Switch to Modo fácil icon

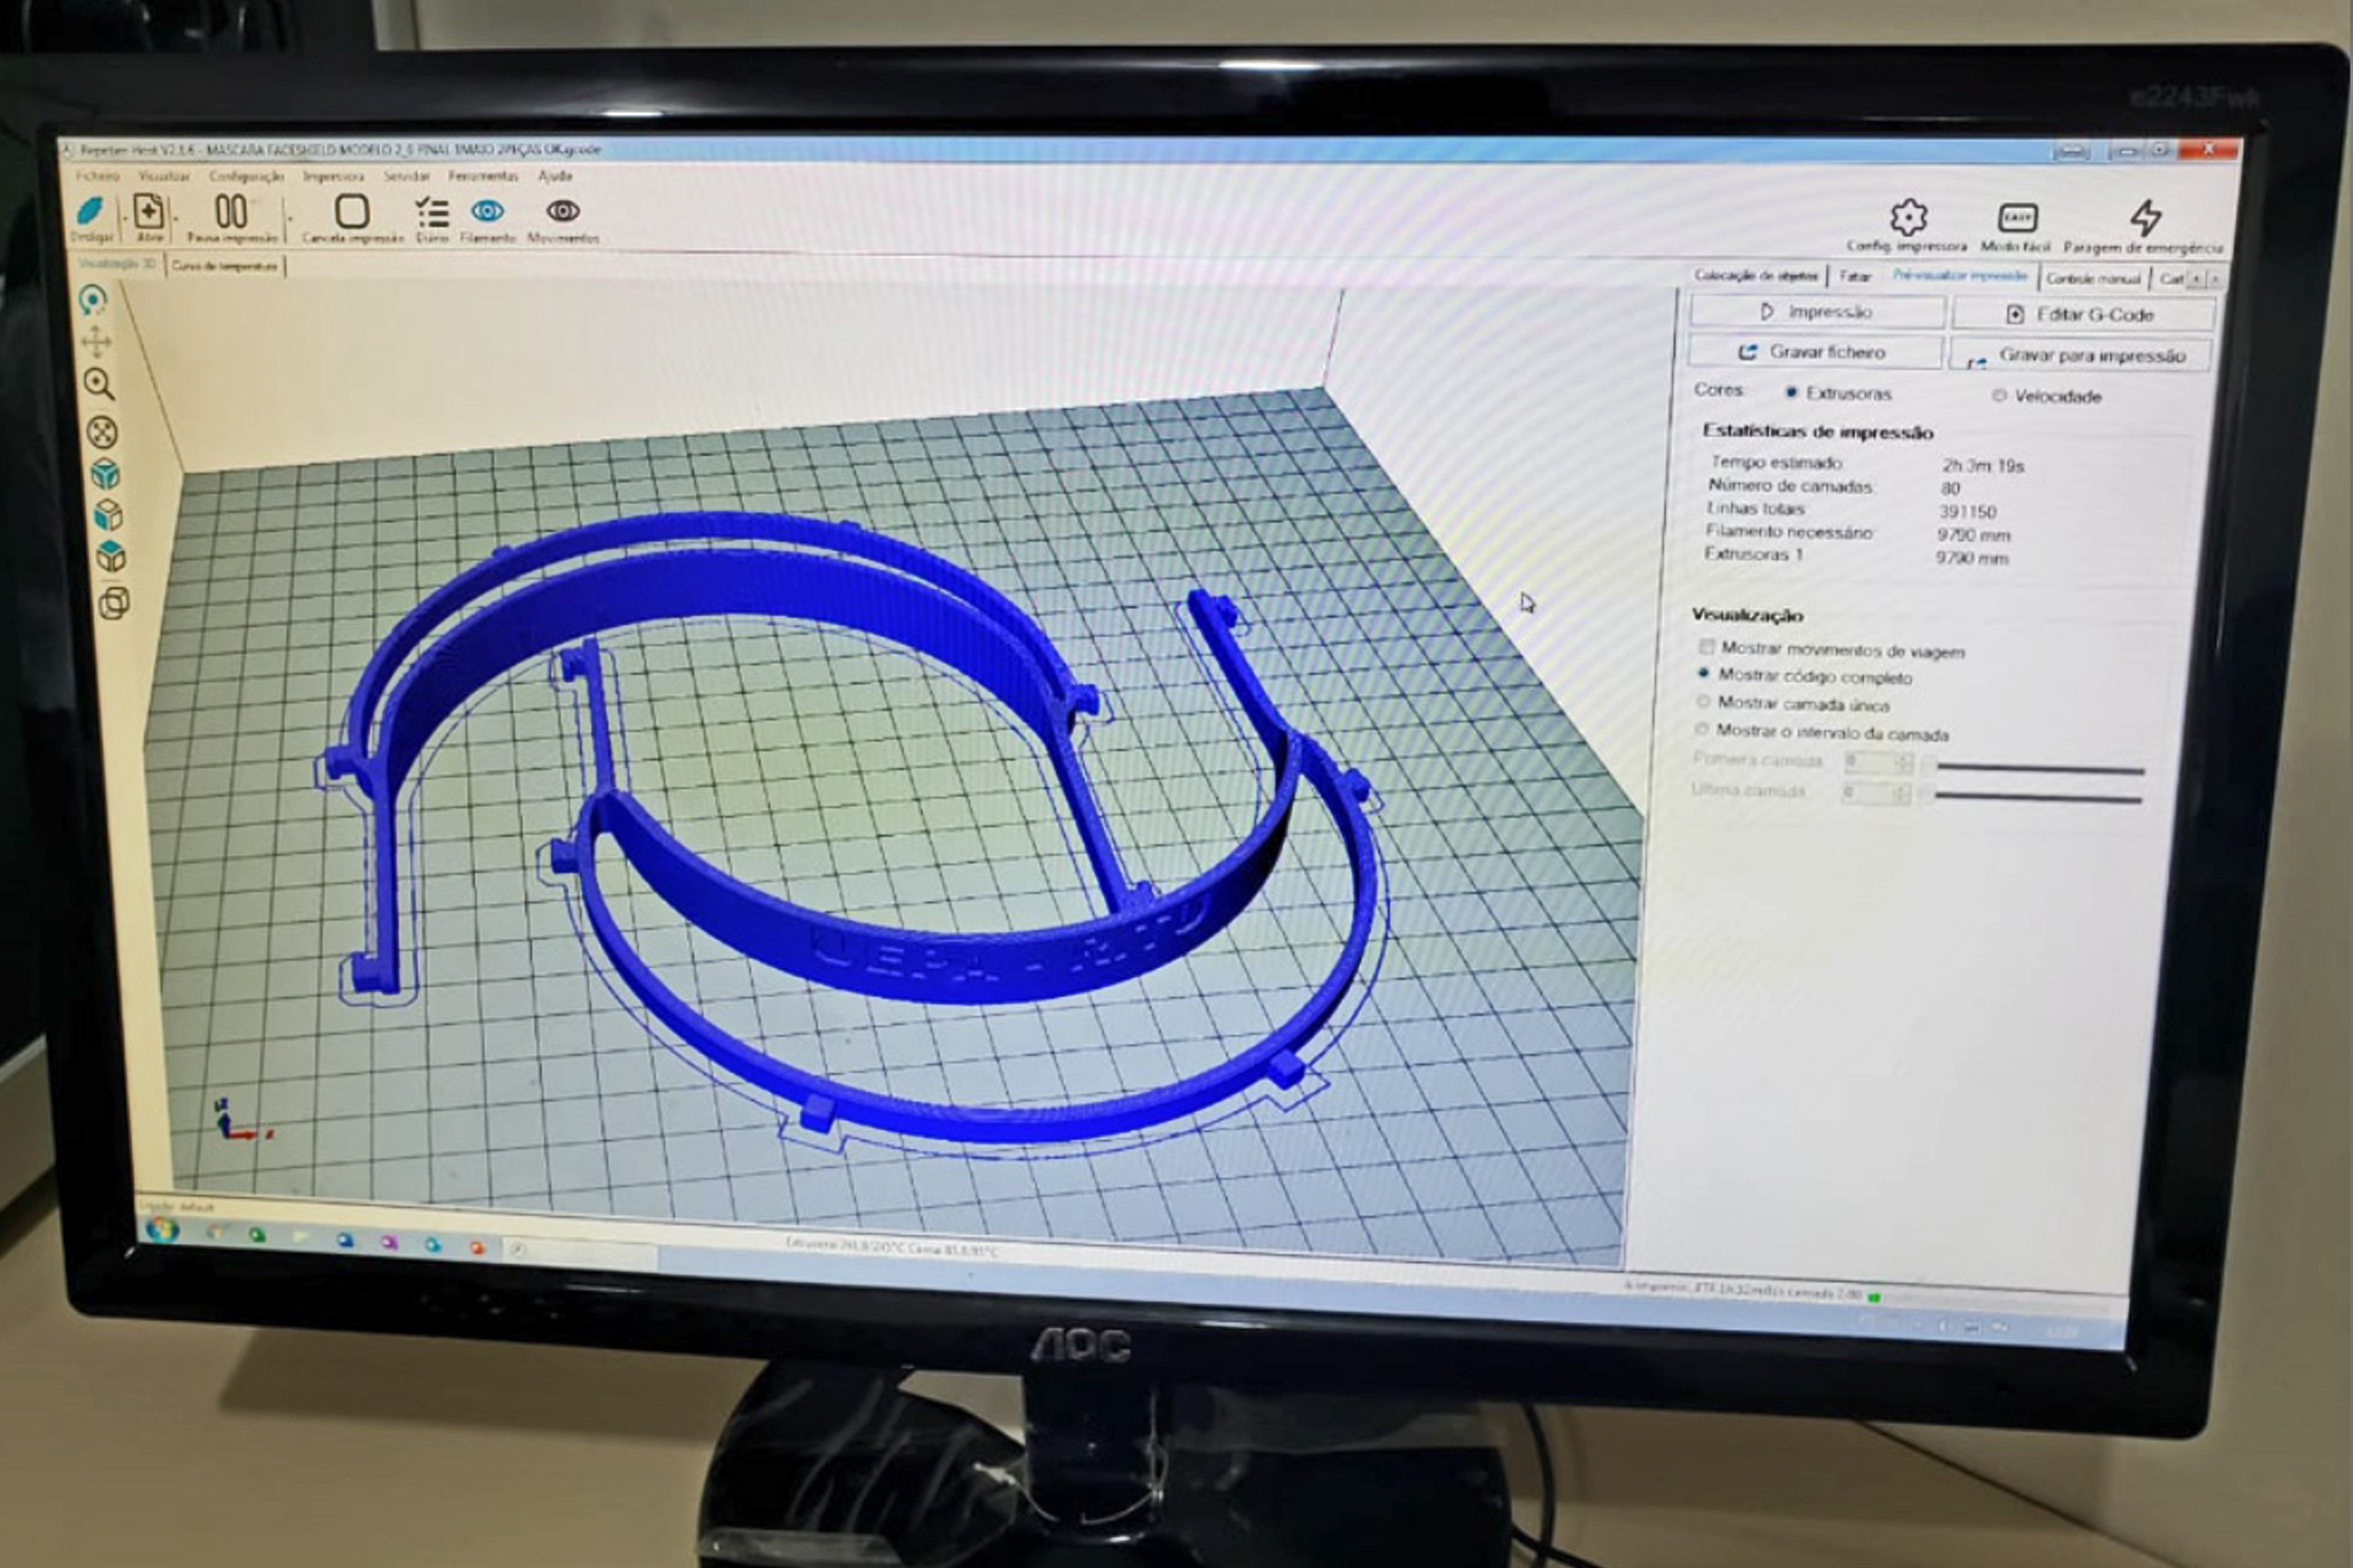click(x=2017, y=218)
